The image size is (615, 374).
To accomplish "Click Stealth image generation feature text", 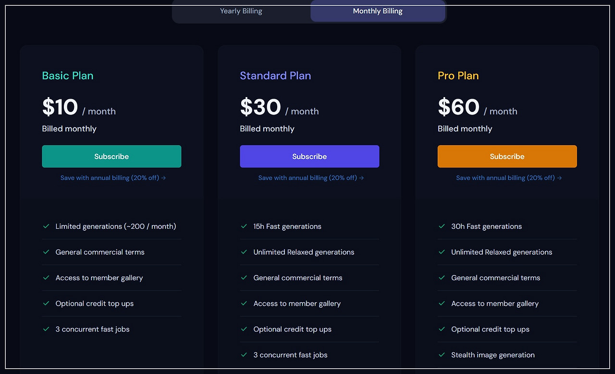I will click(492, 355).
